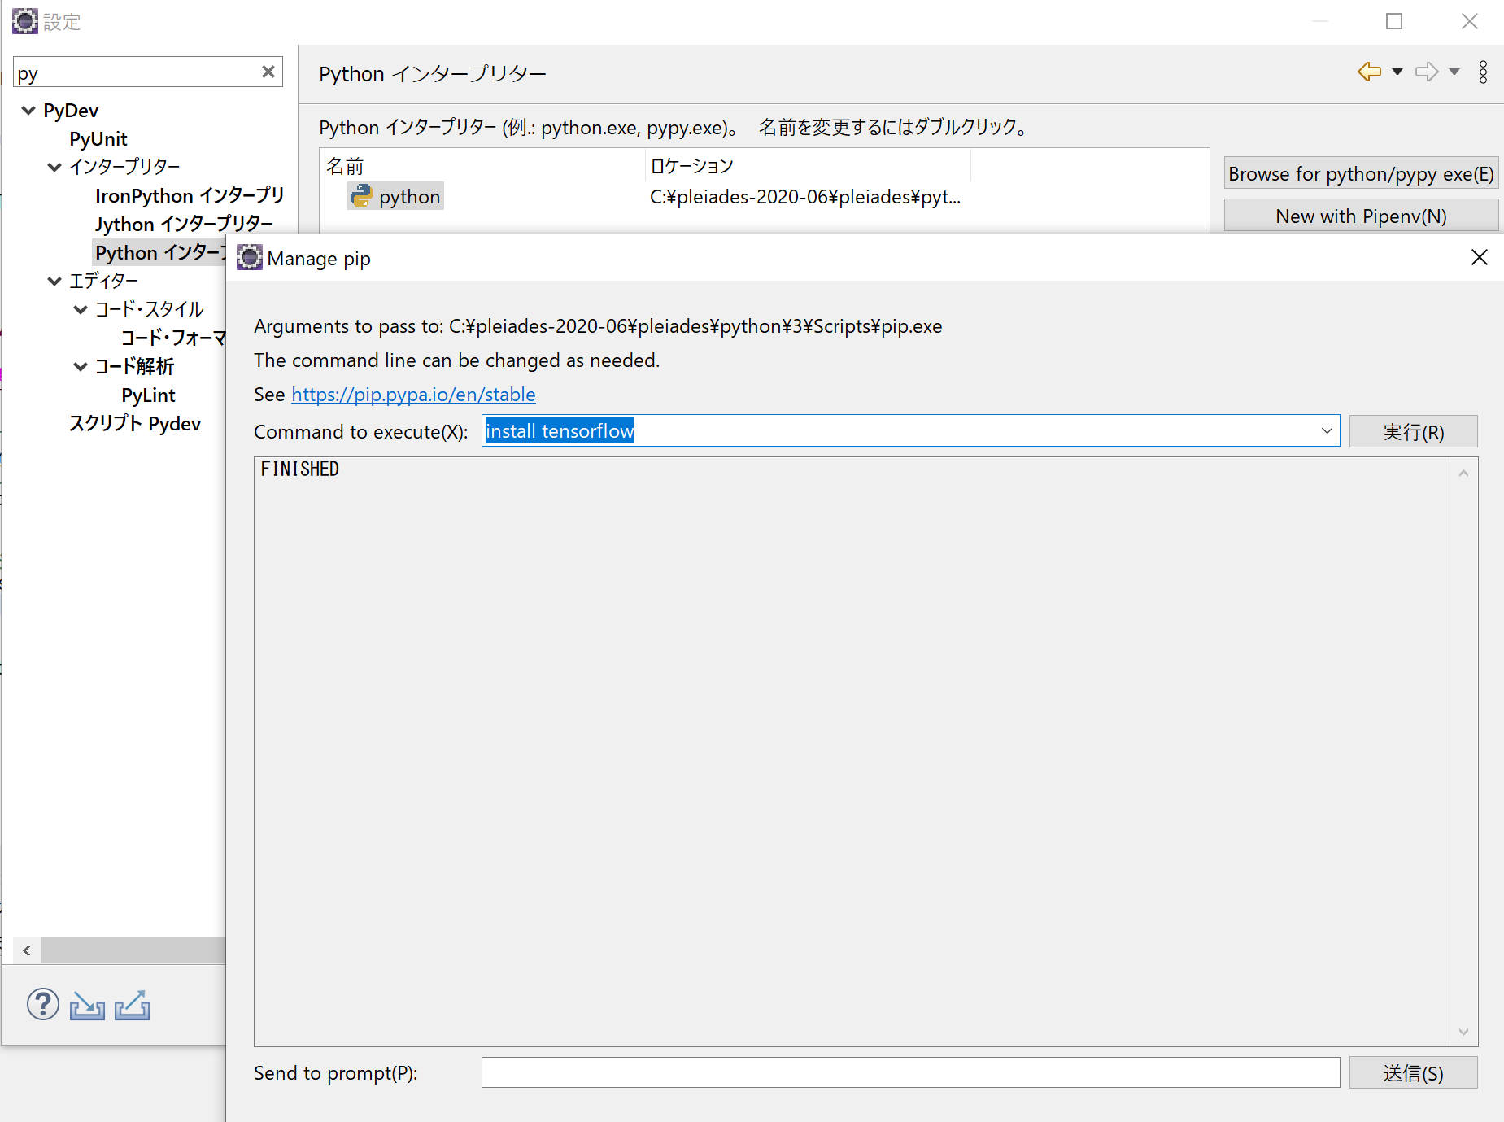
Task: Select スクリプト Pydev tree item
Action: (135, 424)
